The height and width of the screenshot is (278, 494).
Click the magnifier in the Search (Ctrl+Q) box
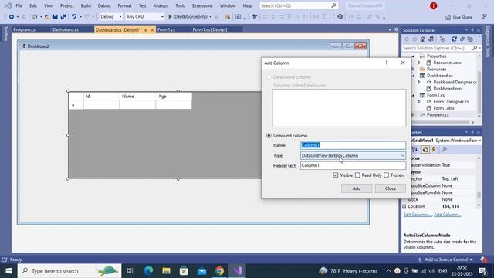tap(334, 5)
